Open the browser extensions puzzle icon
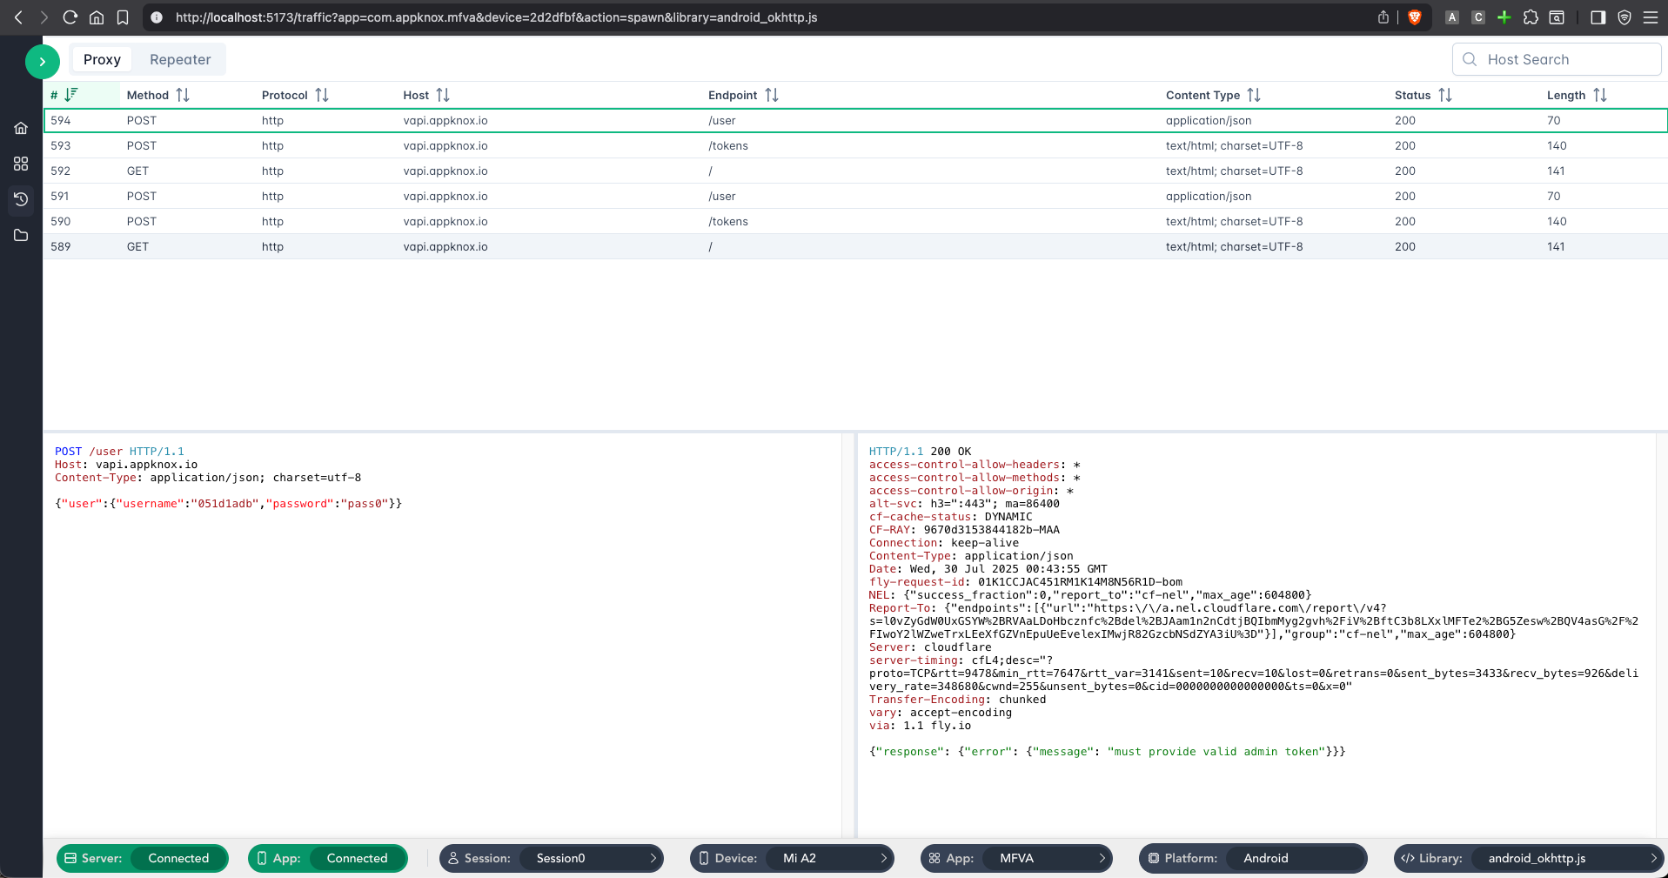The height and width of the screenshot is (878, 1668). coord(1531,17)
